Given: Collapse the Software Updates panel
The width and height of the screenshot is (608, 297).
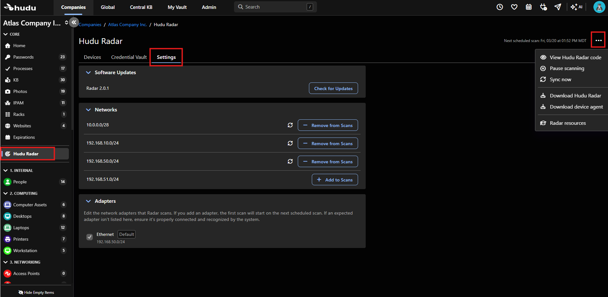Looking at the screenshot, I should pos(88,73).
